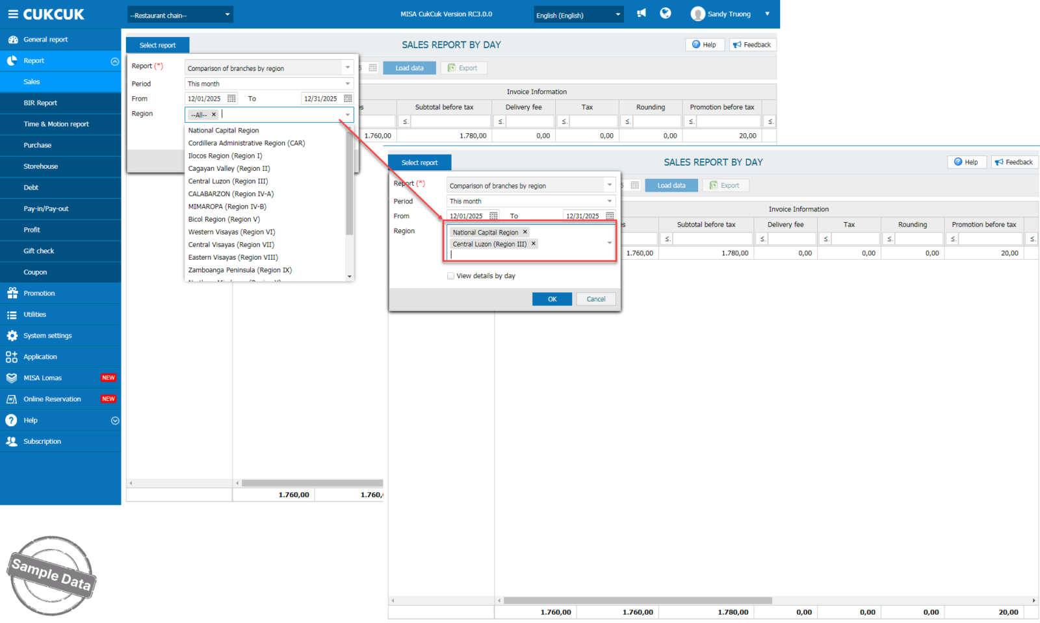Enable the View details by day checkbox
This screenshot has width=1040, height=623.
click(x=450, y=276)
